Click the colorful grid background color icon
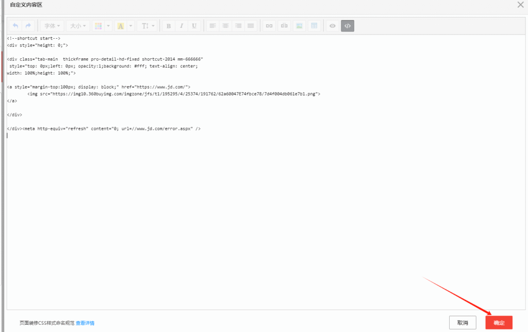Viewport: 528px width, 332px height. point(98,26)
